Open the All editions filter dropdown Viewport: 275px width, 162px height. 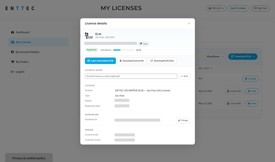215,57
